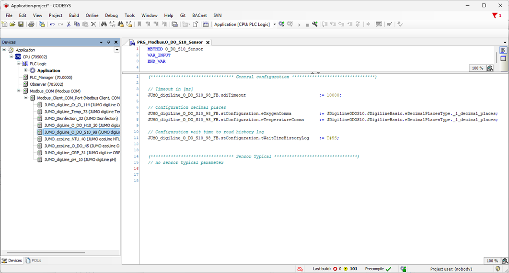The height and width of the screenshot is (273, 509).
Task: Click the zoom magnifier in declaration pane
Action: [x=490, y=68]
